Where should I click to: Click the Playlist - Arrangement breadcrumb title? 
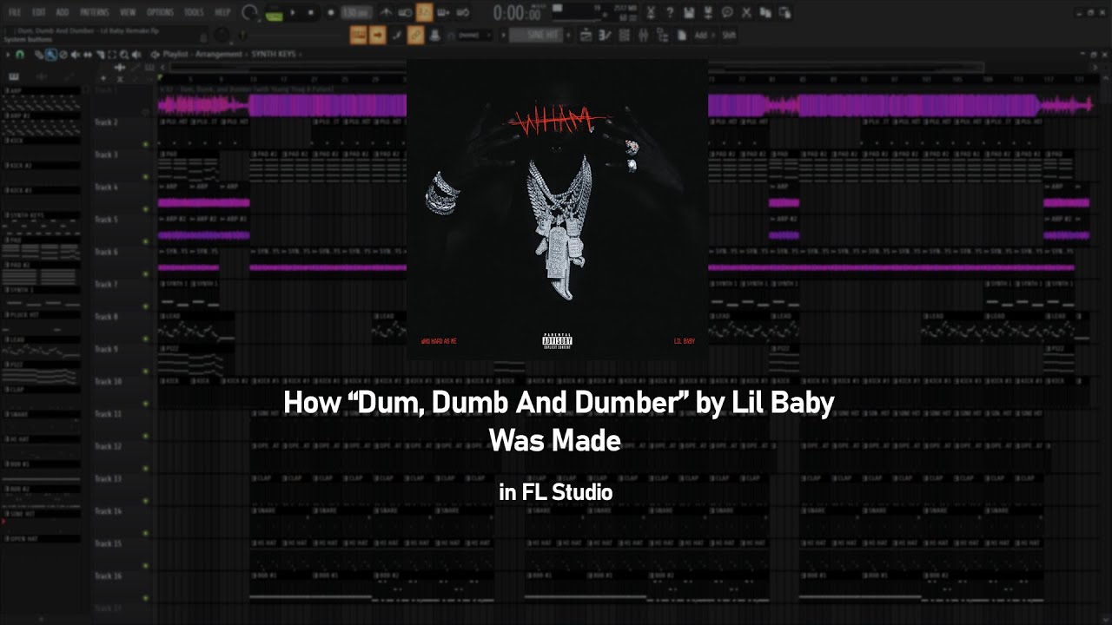202,54
